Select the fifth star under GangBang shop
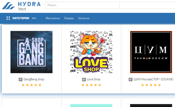The height and width of the screenshot is (107, 175). point(40,85)
